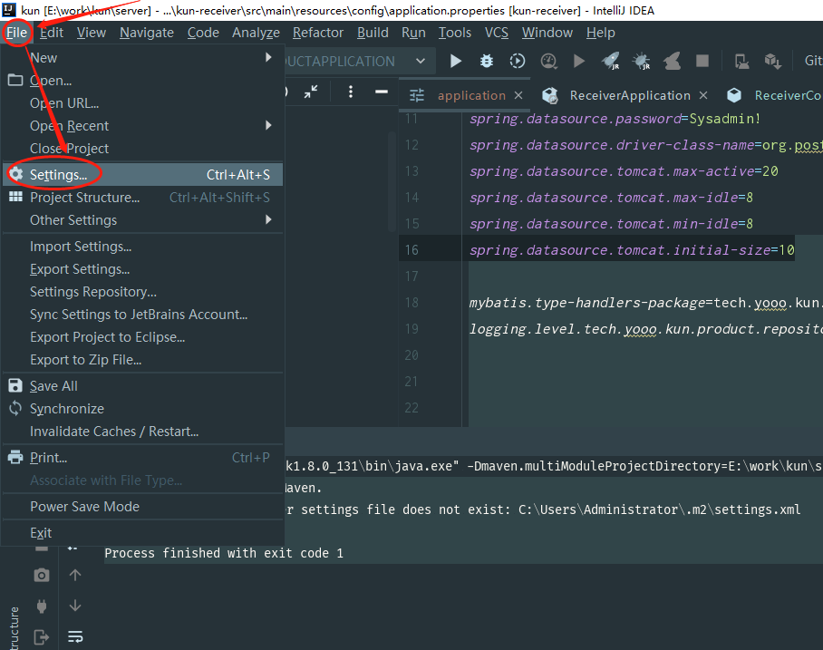Choose Sync Settings to JetBrains Account
The height and width of the screenshot is (650, 823).
pyautogui.click(x=143, y=314)
